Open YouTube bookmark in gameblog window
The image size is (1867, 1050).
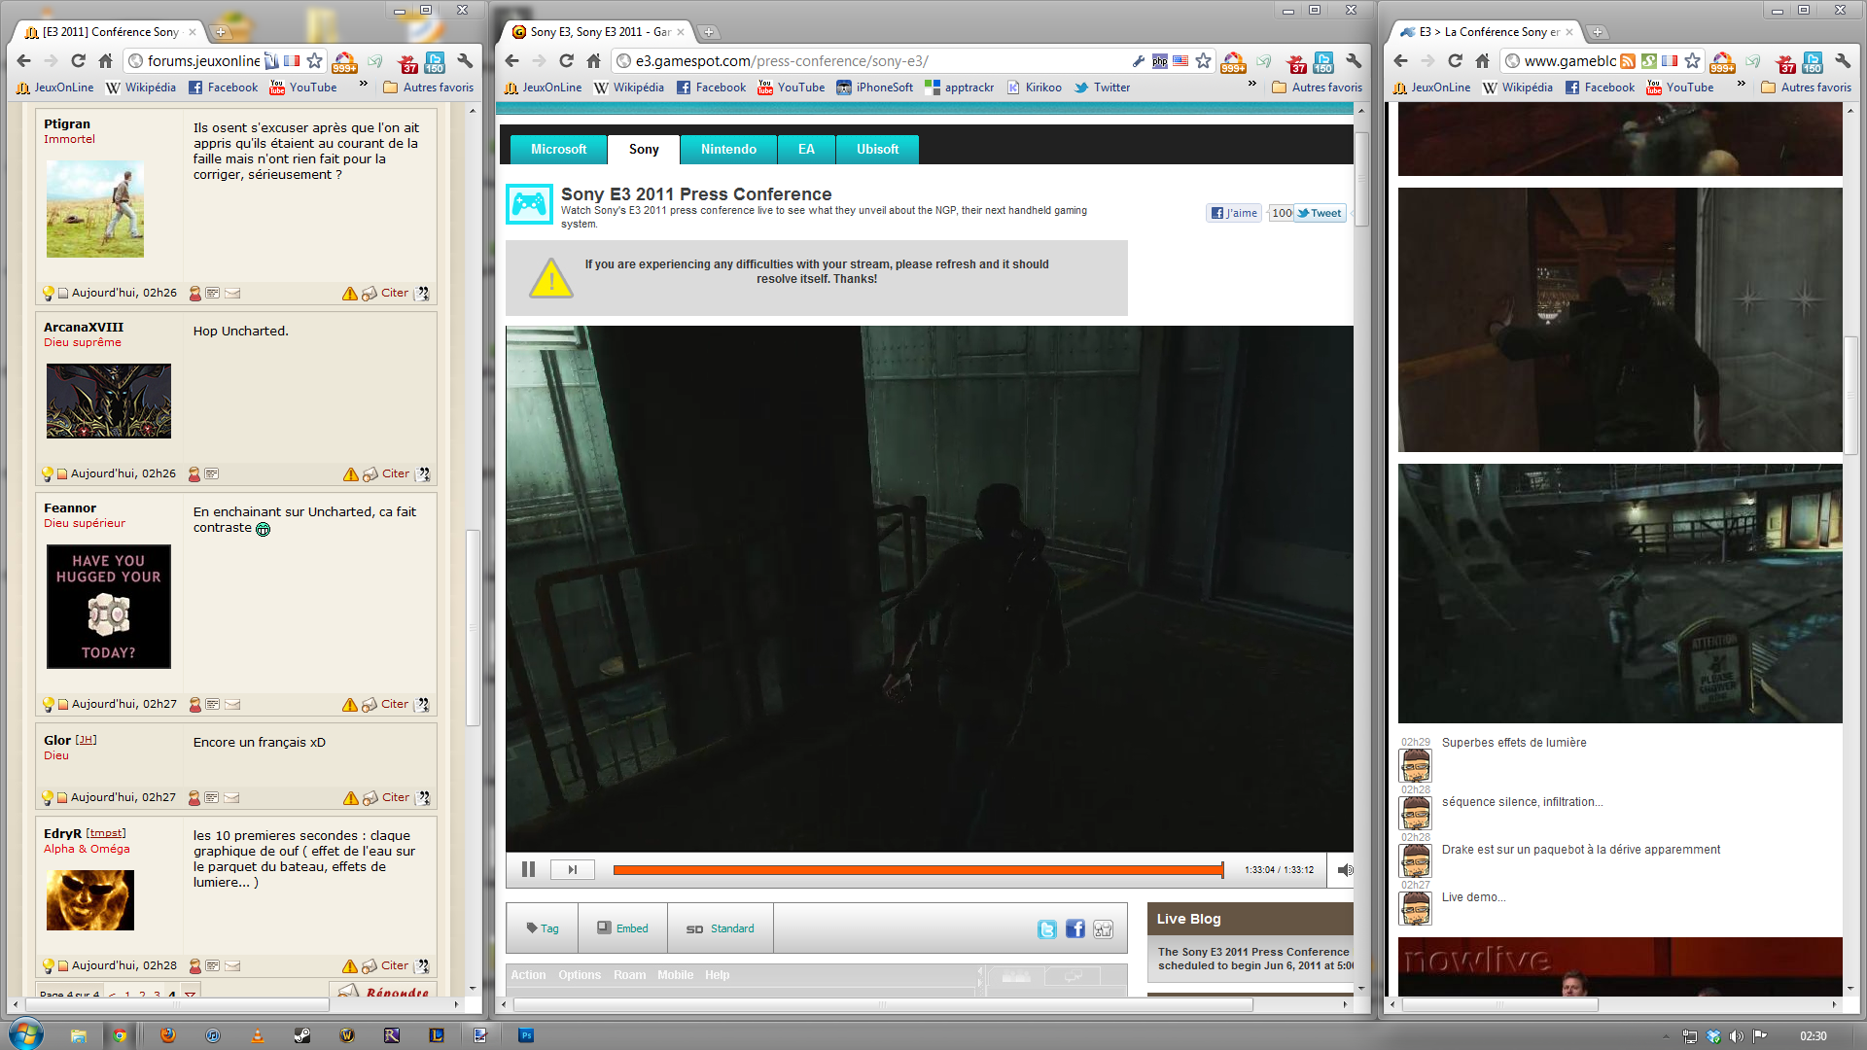pyautogui.click(x=1680, y=87)
